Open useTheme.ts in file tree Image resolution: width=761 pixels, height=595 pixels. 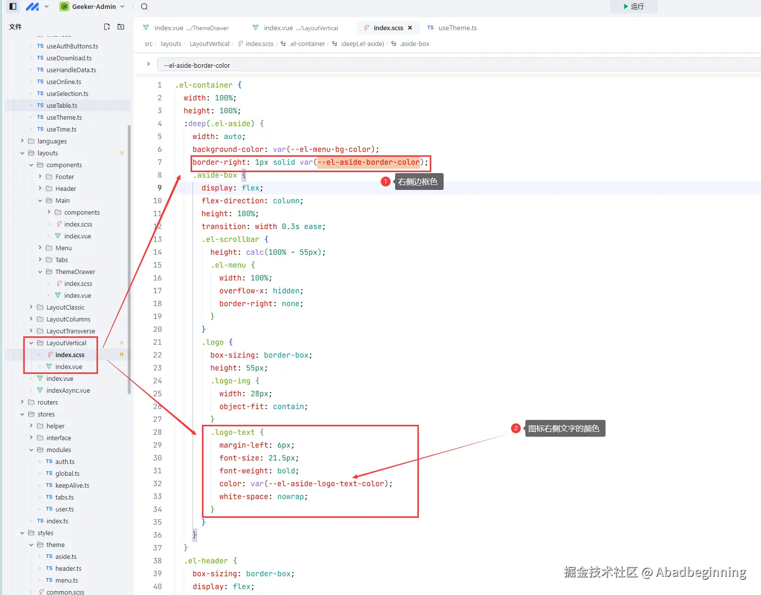tap(64, 117)
